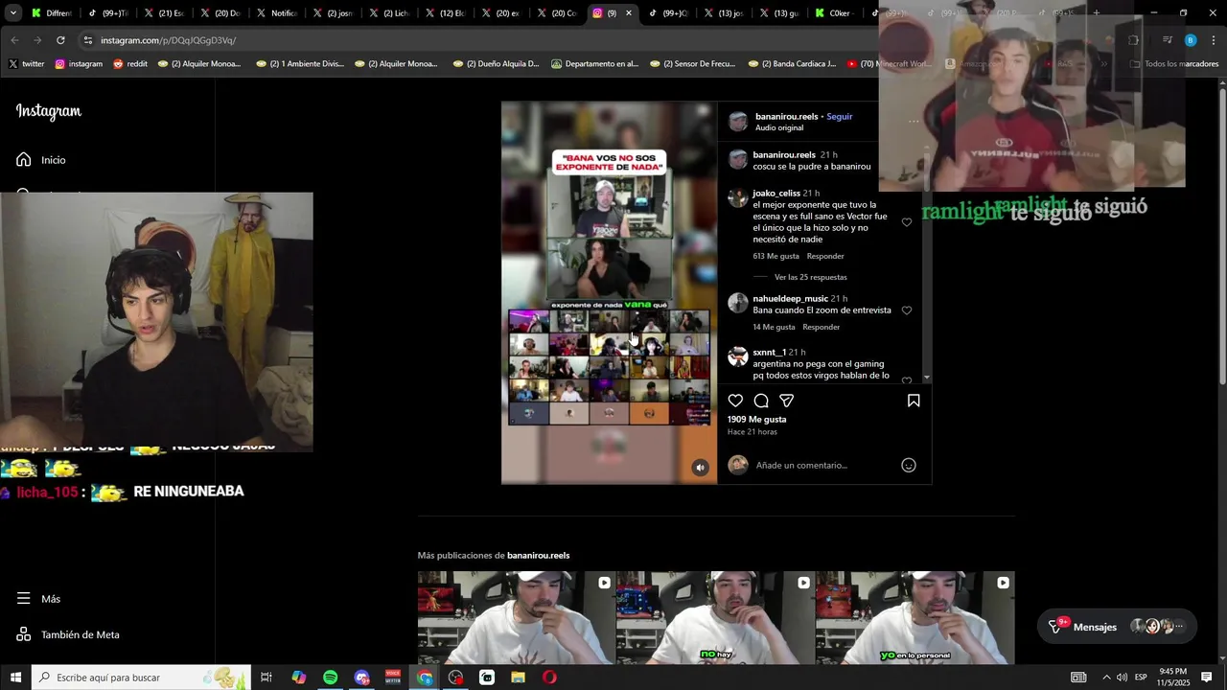Show hidden system tray icons chevron

click(x=1106, y=678)
